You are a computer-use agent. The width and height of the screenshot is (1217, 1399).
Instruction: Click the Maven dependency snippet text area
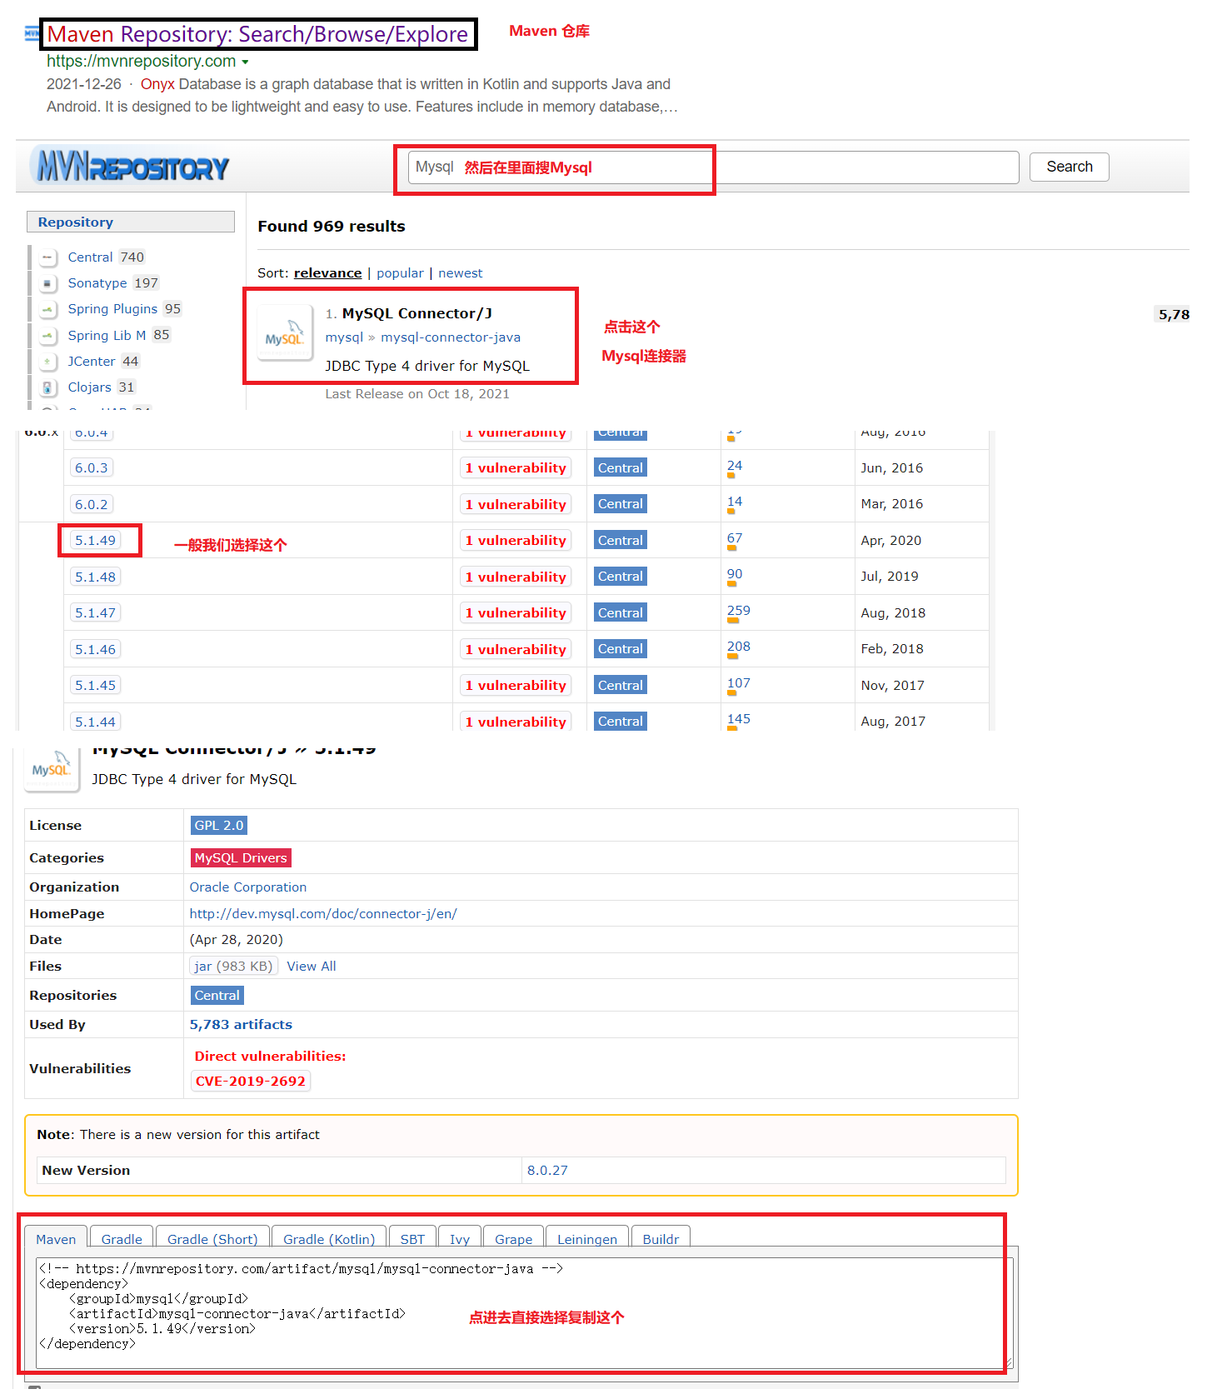pyautogui.click(x=525, y=1312)
